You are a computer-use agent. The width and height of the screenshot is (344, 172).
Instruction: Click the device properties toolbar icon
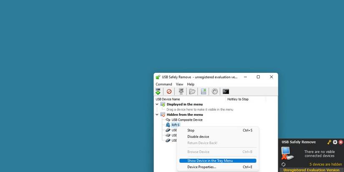coord(203,91)
